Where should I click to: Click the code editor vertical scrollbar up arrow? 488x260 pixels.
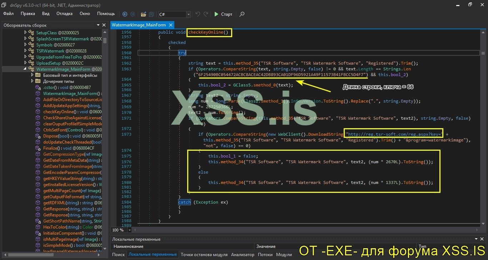(483, 32)
